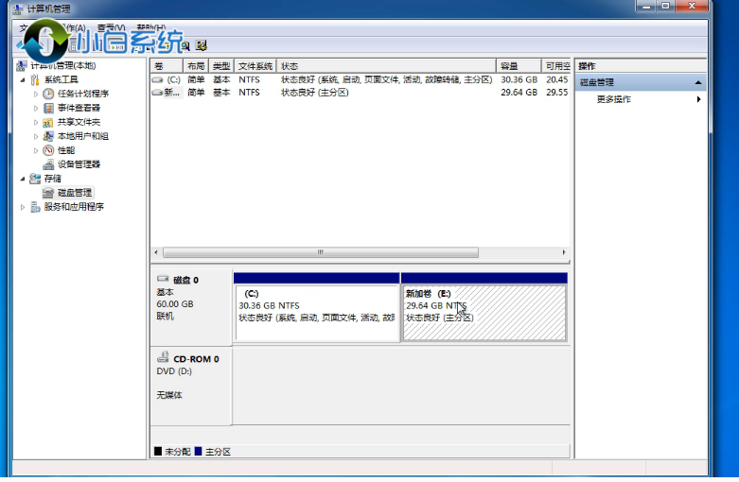739x482 pixels.
Task: Select Disk Management (磁盘管理) tree node
Action: click(x=74, y=193)
